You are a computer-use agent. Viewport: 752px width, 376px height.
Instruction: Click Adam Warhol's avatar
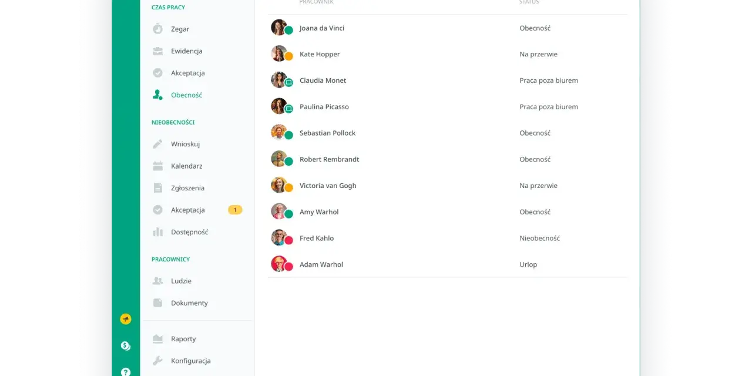pyautogui.click(x=279, y=264)
